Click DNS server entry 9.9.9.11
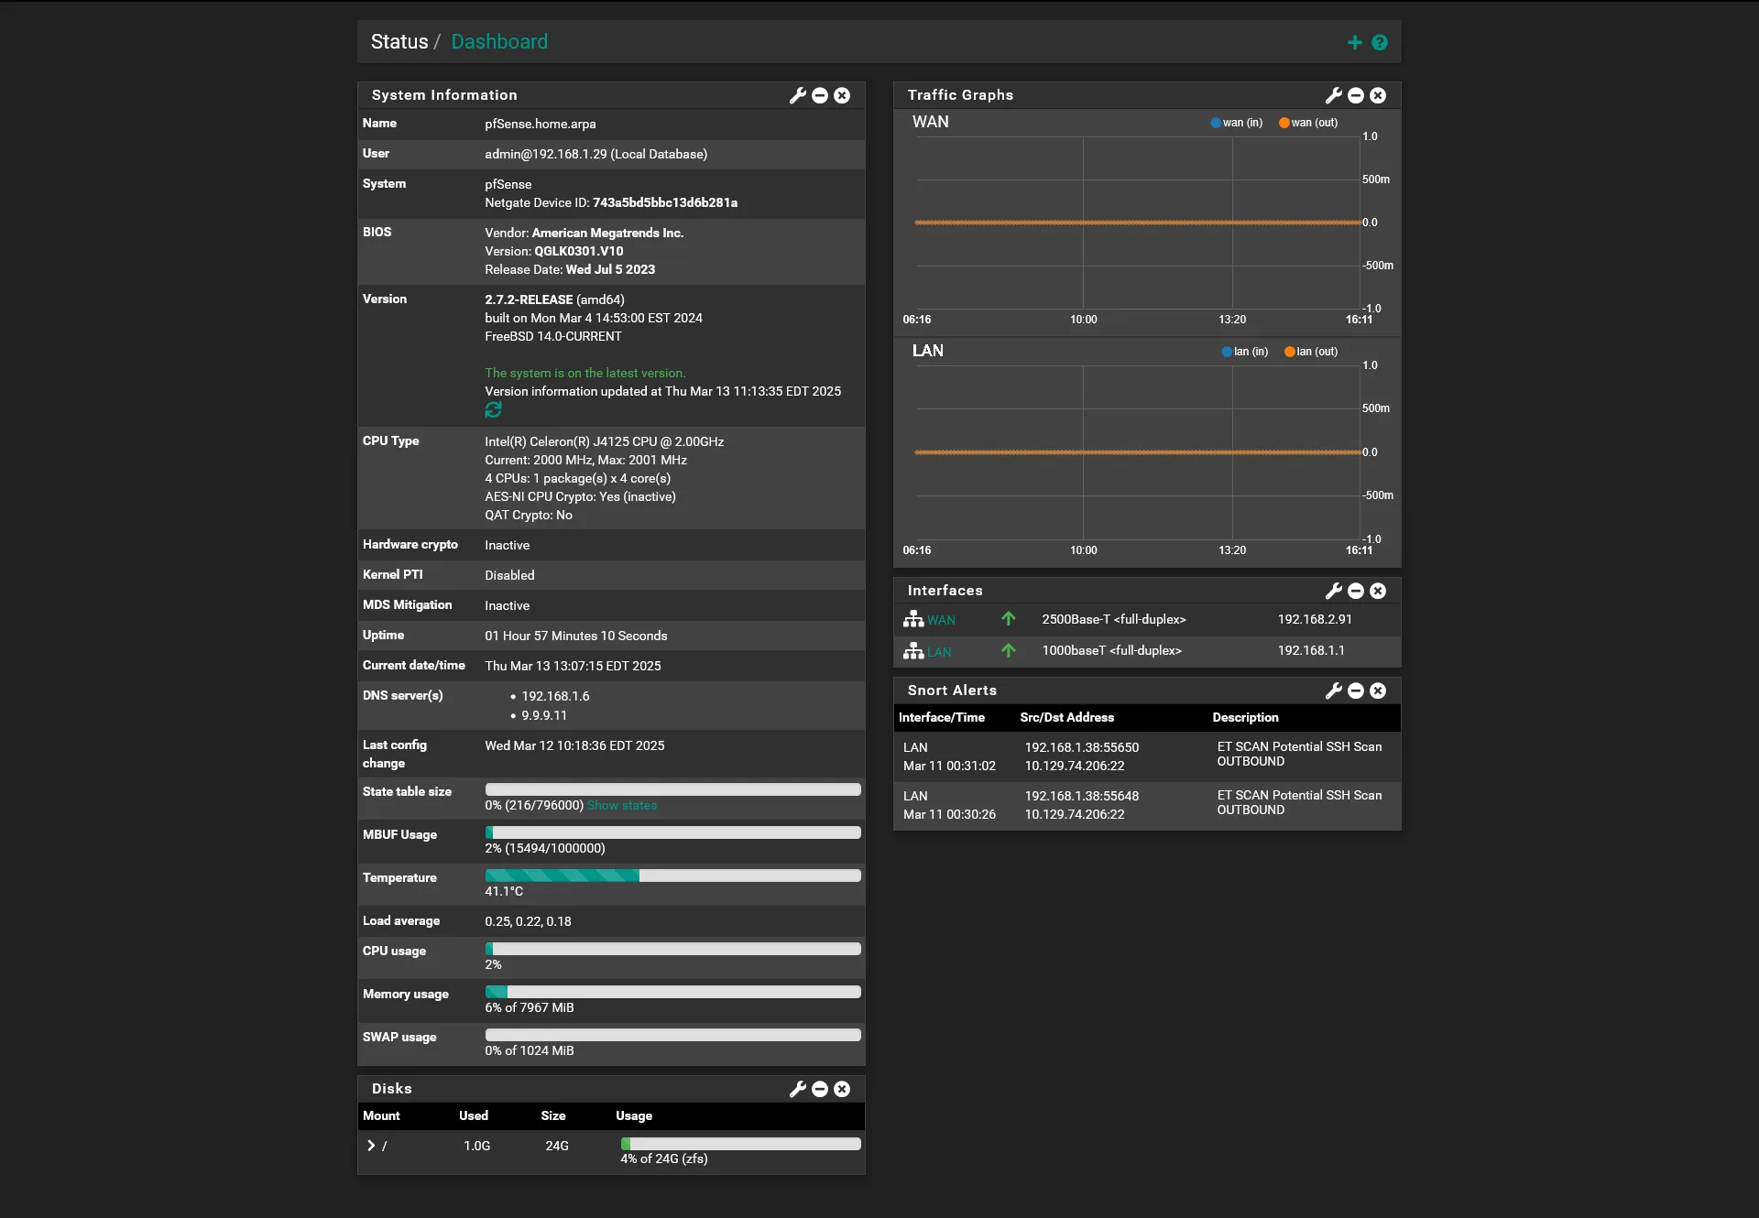The height and width of the screenshot is (1218, 1759). 544,716
